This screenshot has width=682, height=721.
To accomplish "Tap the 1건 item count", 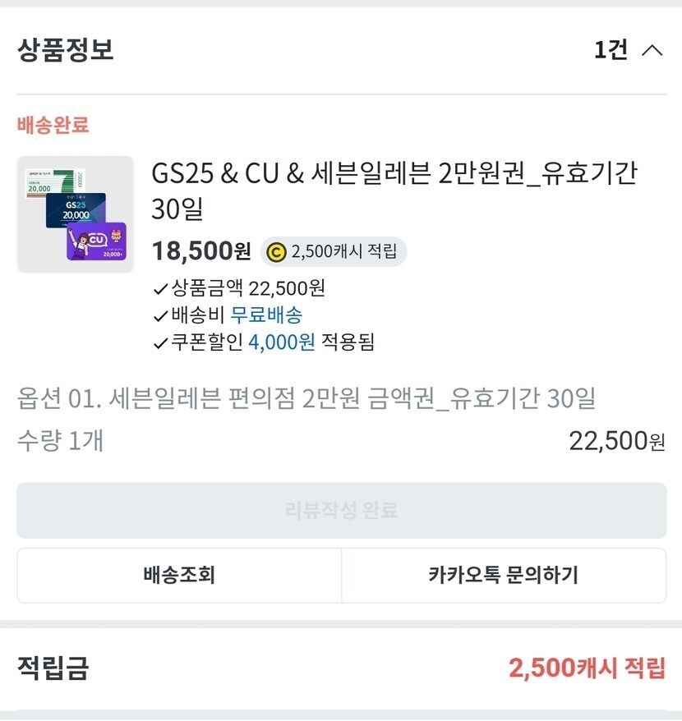I will click(x=611, y=50).
